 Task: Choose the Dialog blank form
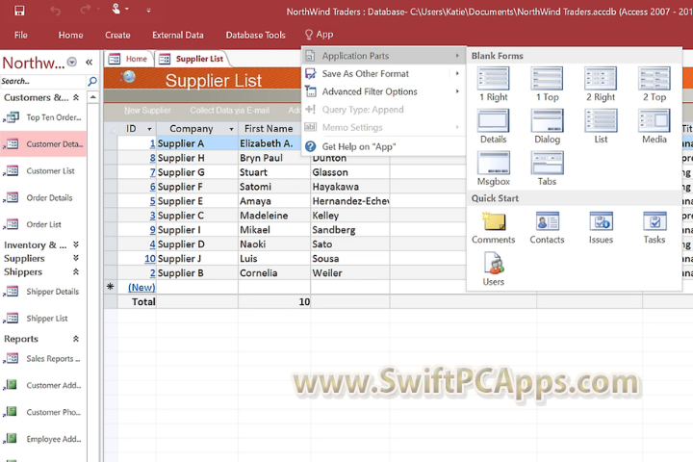tap(547, 127)
